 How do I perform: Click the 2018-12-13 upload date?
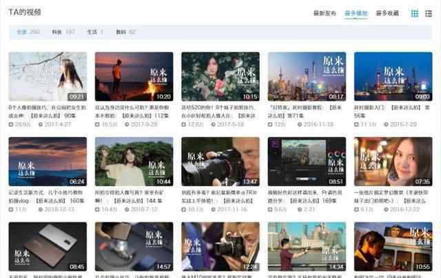(x=59, y=209)
